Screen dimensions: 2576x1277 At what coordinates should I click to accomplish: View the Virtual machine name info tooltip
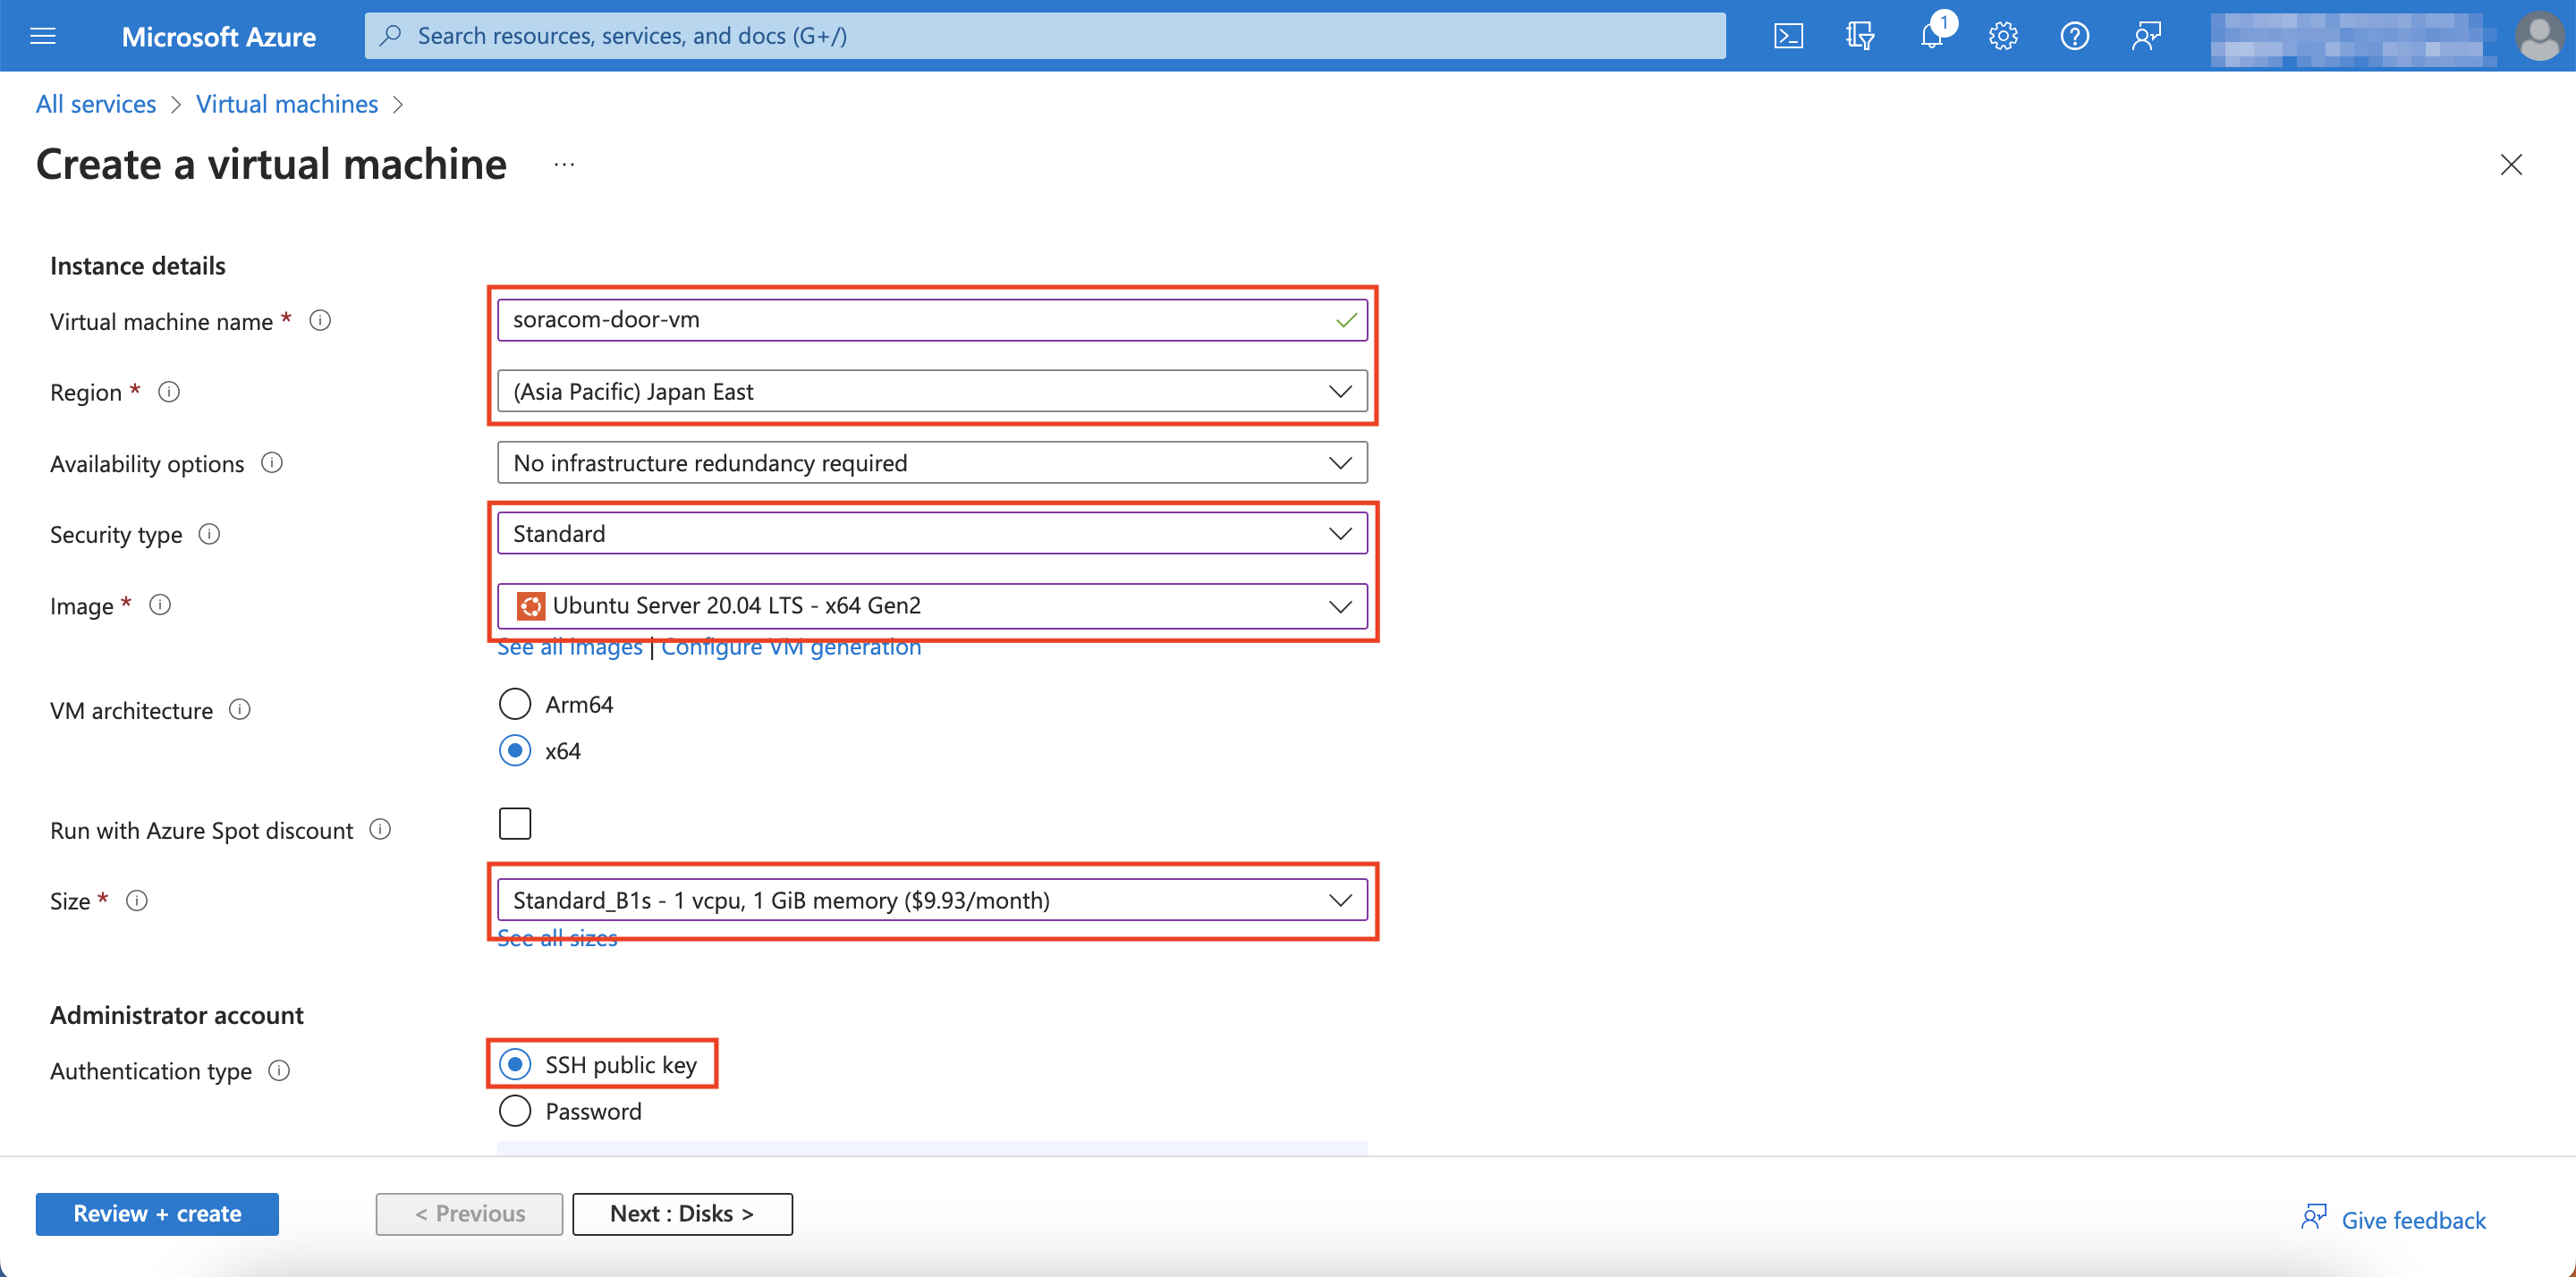[320, 320]
